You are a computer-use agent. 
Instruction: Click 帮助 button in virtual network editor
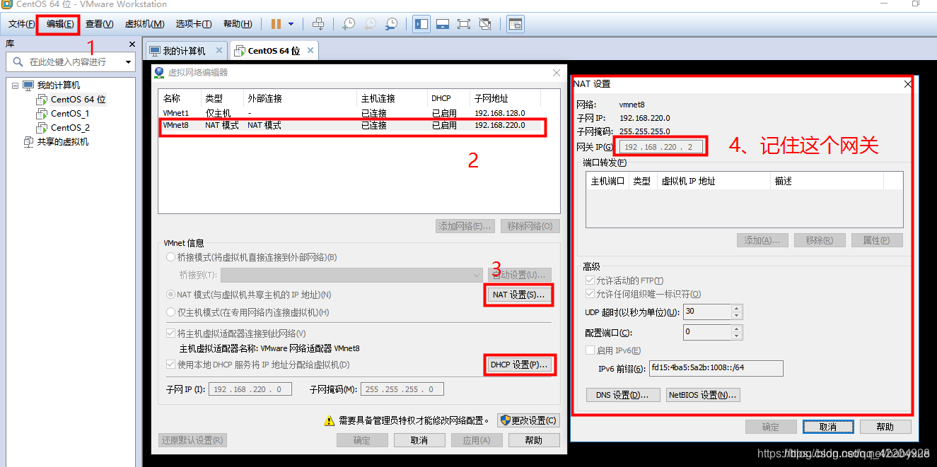point(534,440)
